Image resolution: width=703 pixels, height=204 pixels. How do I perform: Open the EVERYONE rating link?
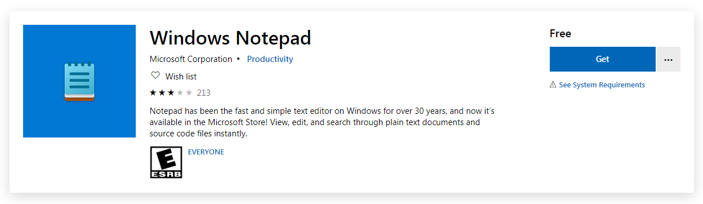(206, 152)
